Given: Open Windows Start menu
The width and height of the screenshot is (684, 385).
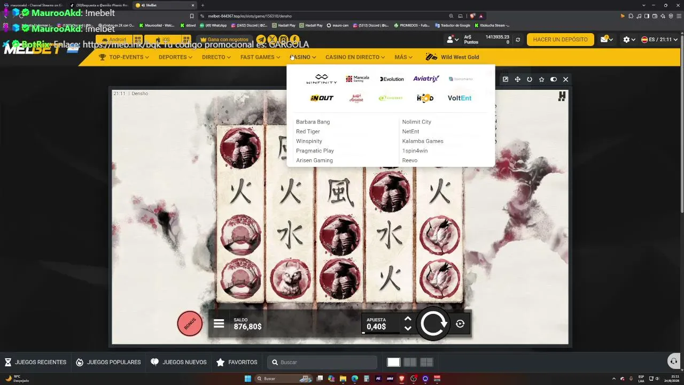Looking at the screenshot, I should click(248, 379).
